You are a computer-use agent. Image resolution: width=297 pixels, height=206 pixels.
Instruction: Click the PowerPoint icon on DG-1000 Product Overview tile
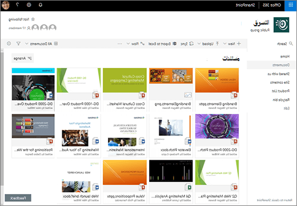coord(95,95)
